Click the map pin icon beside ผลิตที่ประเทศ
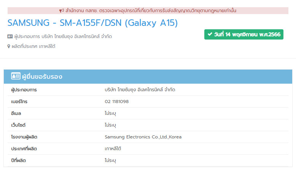The height and width of the screenshot is (173, 296). pos(9,46)
